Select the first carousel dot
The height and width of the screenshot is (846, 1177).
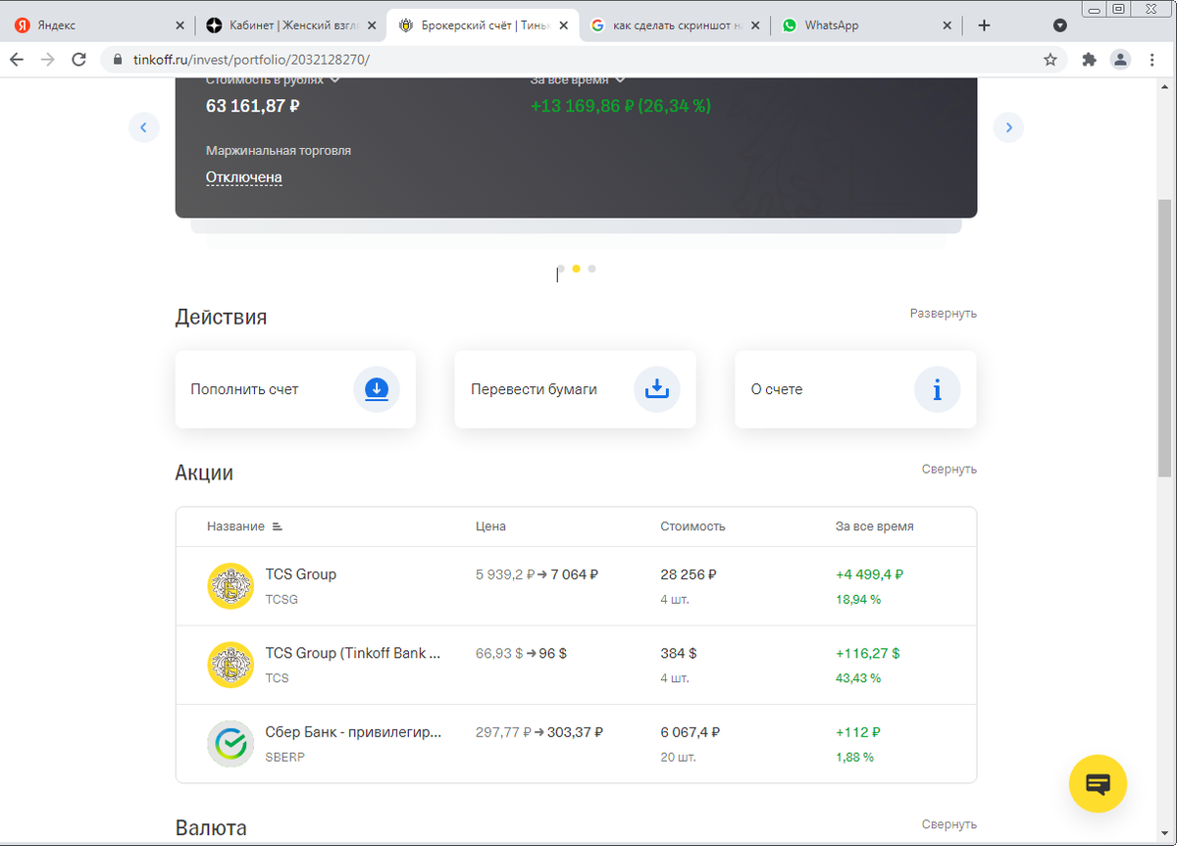[561, 268]
